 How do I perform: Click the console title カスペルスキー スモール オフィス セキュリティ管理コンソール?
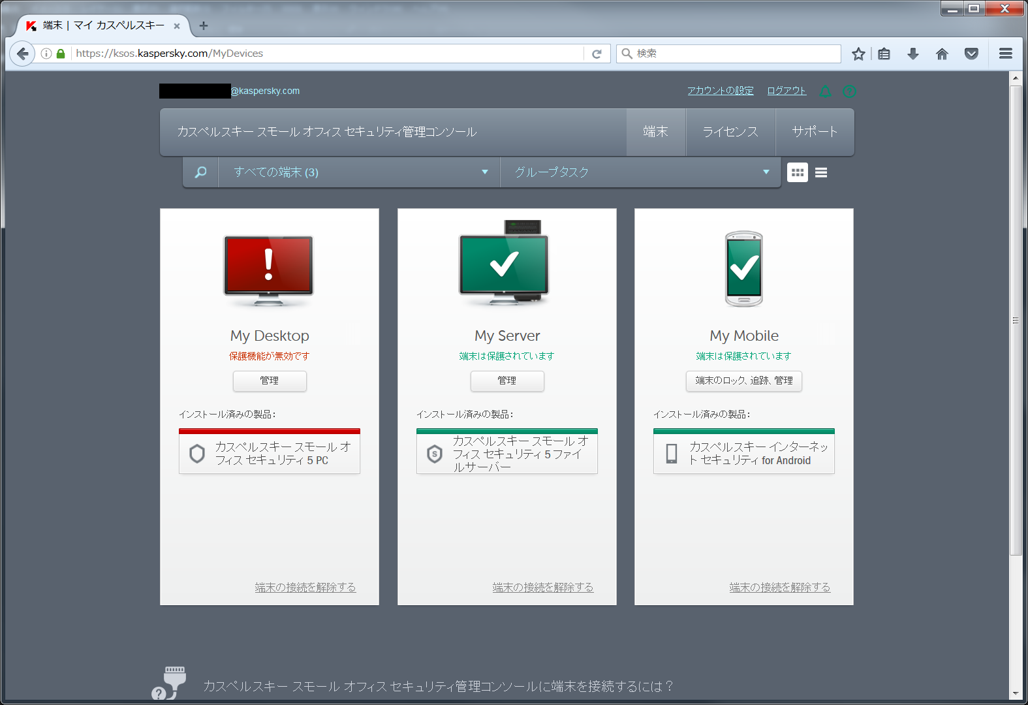coord(327,132)
